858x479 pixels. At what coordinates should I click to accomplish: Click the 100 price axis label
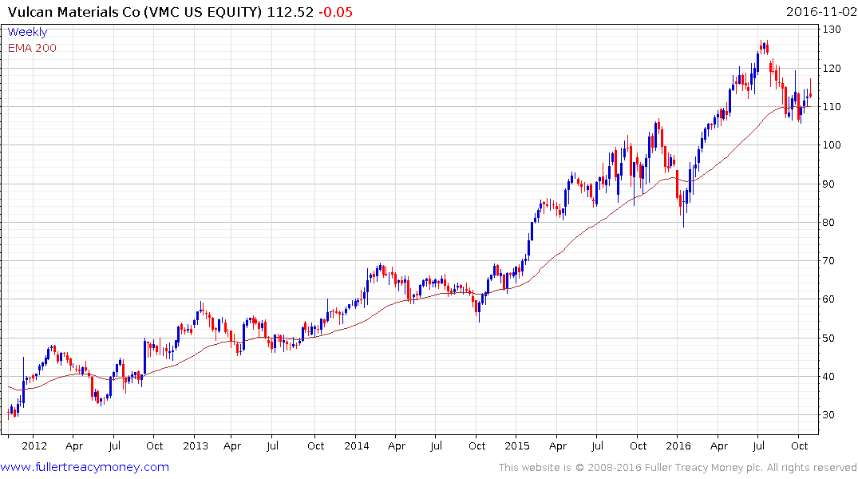pos(832,144)
